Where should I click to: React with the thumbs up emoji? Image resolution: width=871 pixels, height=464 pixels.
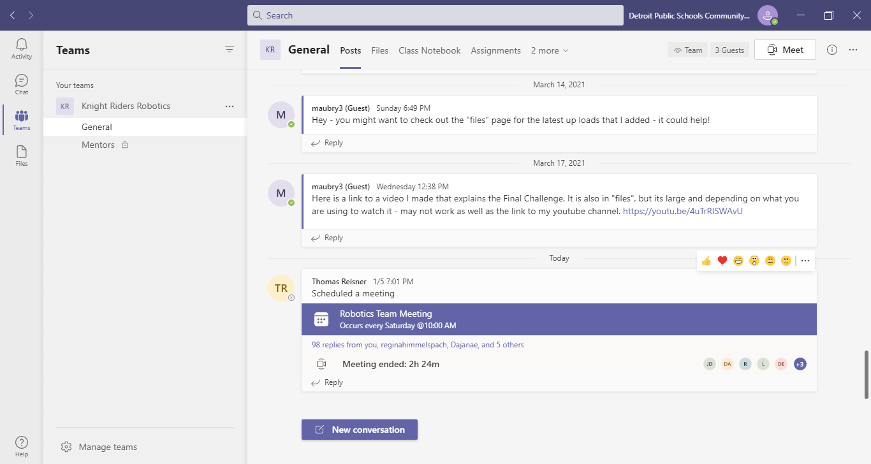[706, 261]
